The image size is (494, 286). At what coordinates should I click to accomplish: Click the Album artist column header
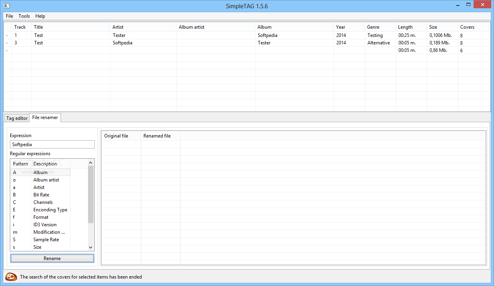coord(216,27)
